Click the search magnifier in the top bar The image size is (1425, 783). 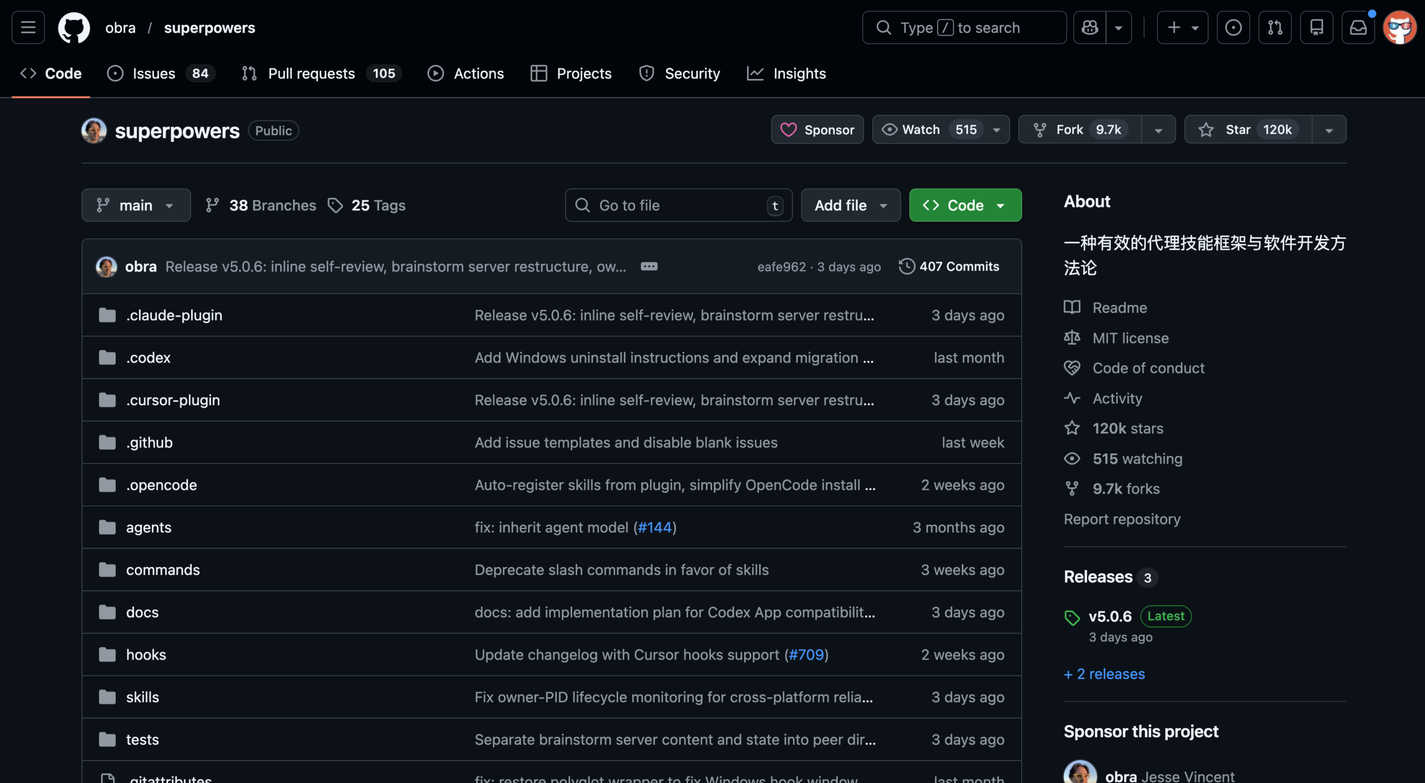(884, 27)
